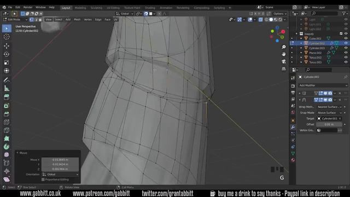
Task: Click the Move Z value field
Action: pos(60,169)
